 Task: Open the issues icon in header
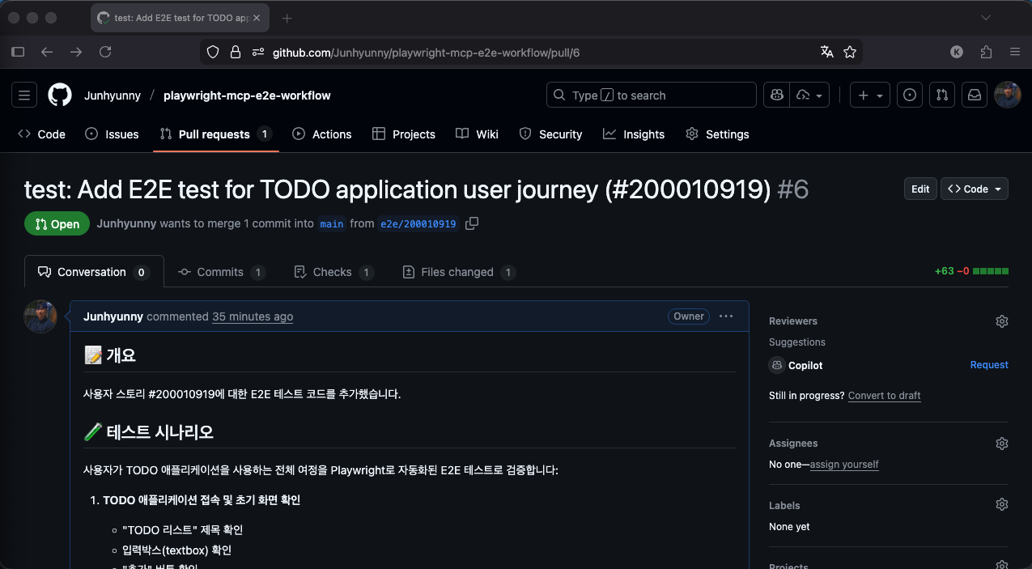coord(910,95)
